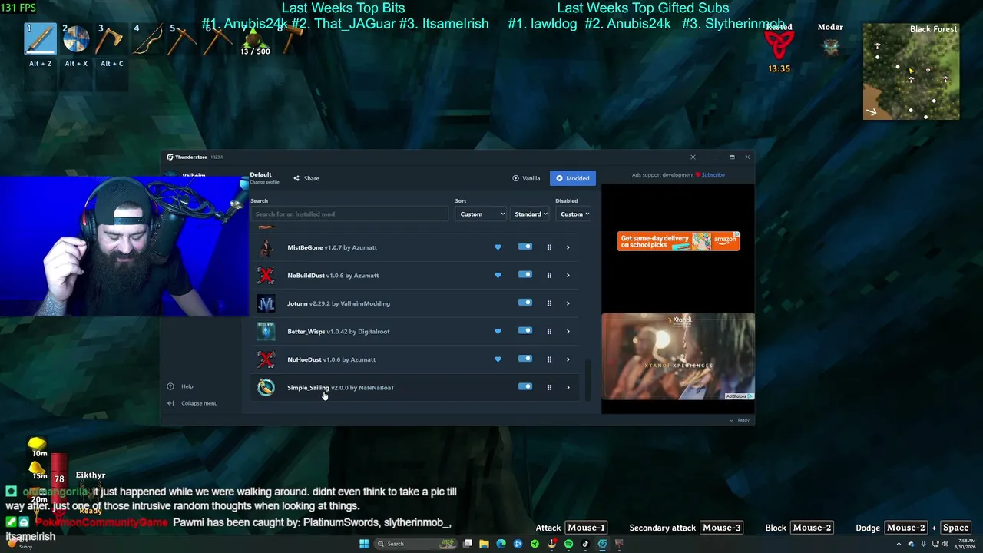Click the Better_Wisps mod thumbnail icon
The width and height of the screenshot is (983, 553).
[x=266, y=331]
